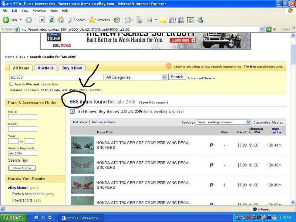The image size is (296, 222).
Task: Click the Make input field
Action: point(23,117)
